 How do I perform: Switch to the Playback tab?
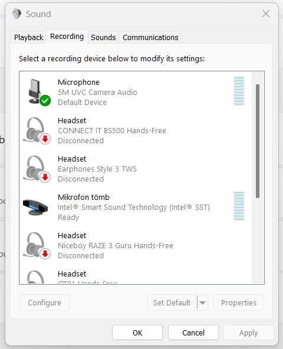[28, 37]
